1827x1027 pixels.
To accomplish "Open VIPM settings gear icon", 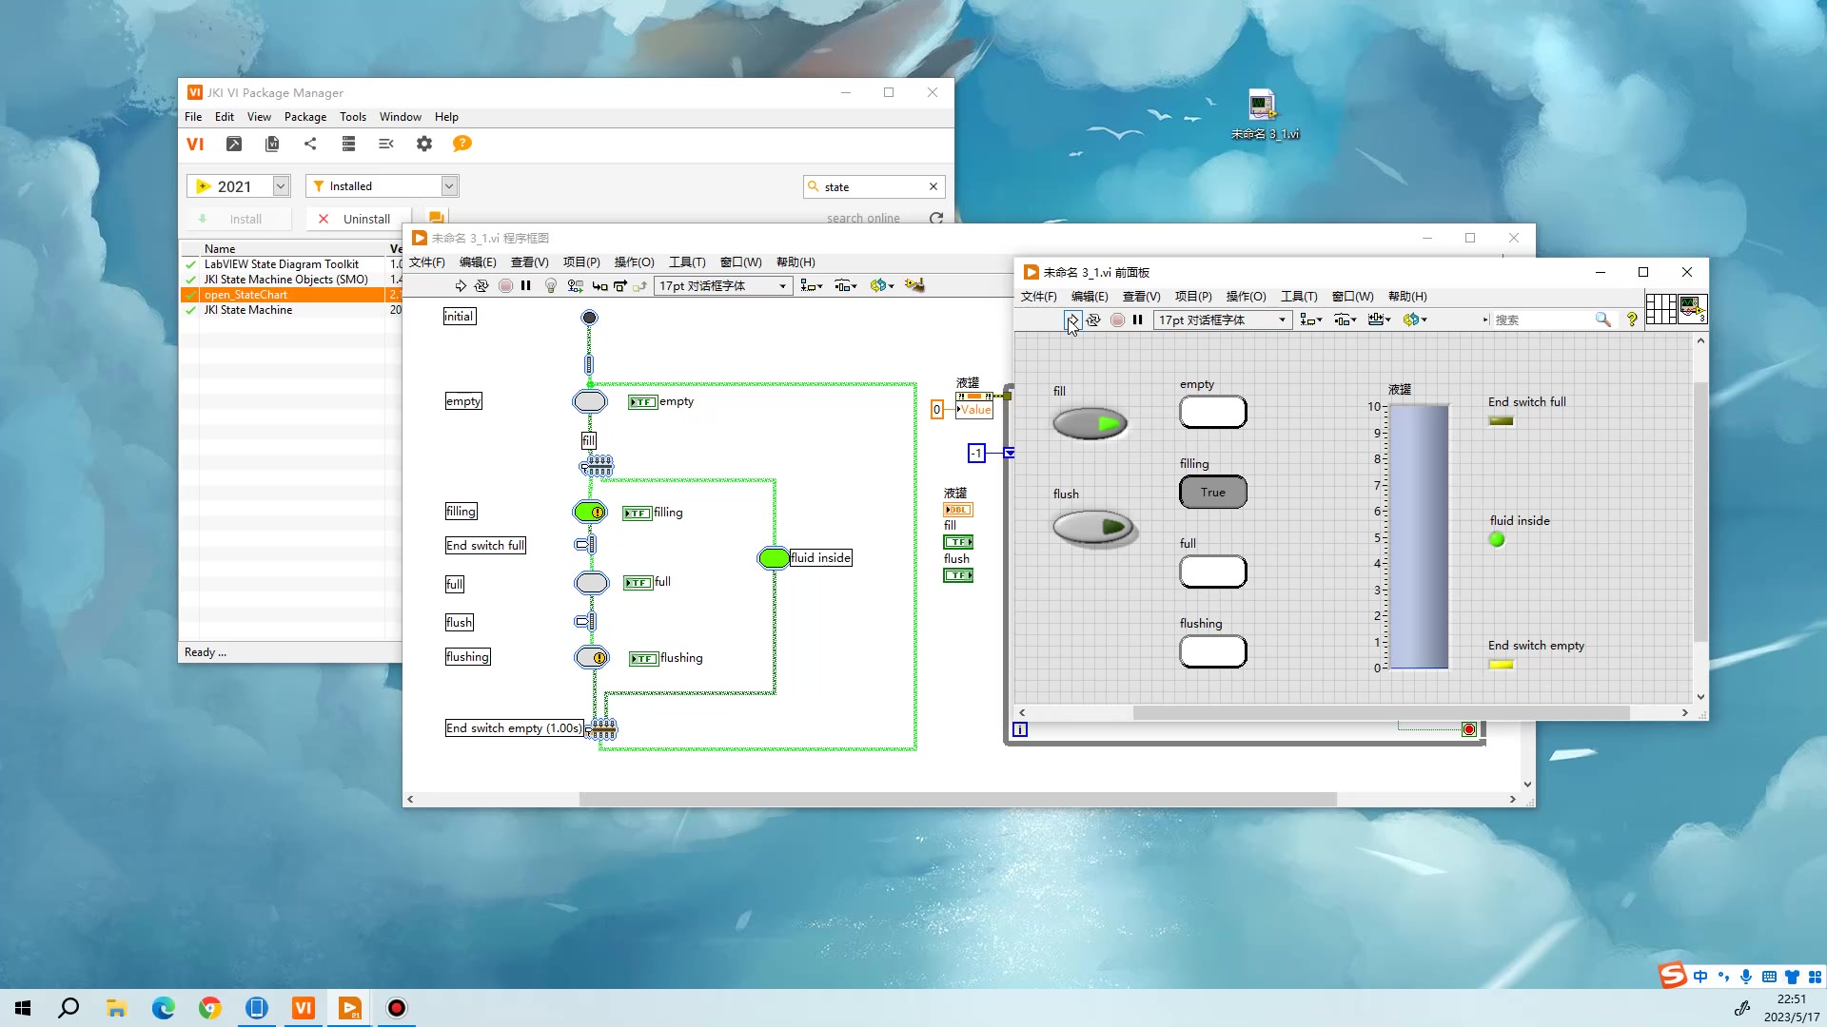I will (x=424, y=144).
